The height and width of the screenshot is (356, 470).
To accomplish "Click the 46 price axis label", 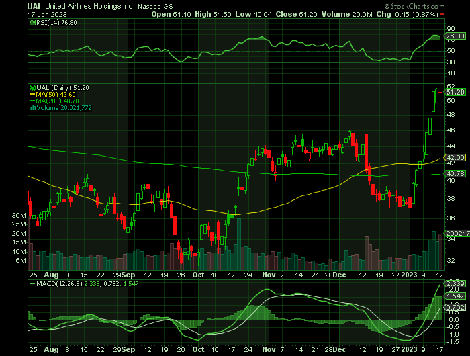I will tap(451, 130).
